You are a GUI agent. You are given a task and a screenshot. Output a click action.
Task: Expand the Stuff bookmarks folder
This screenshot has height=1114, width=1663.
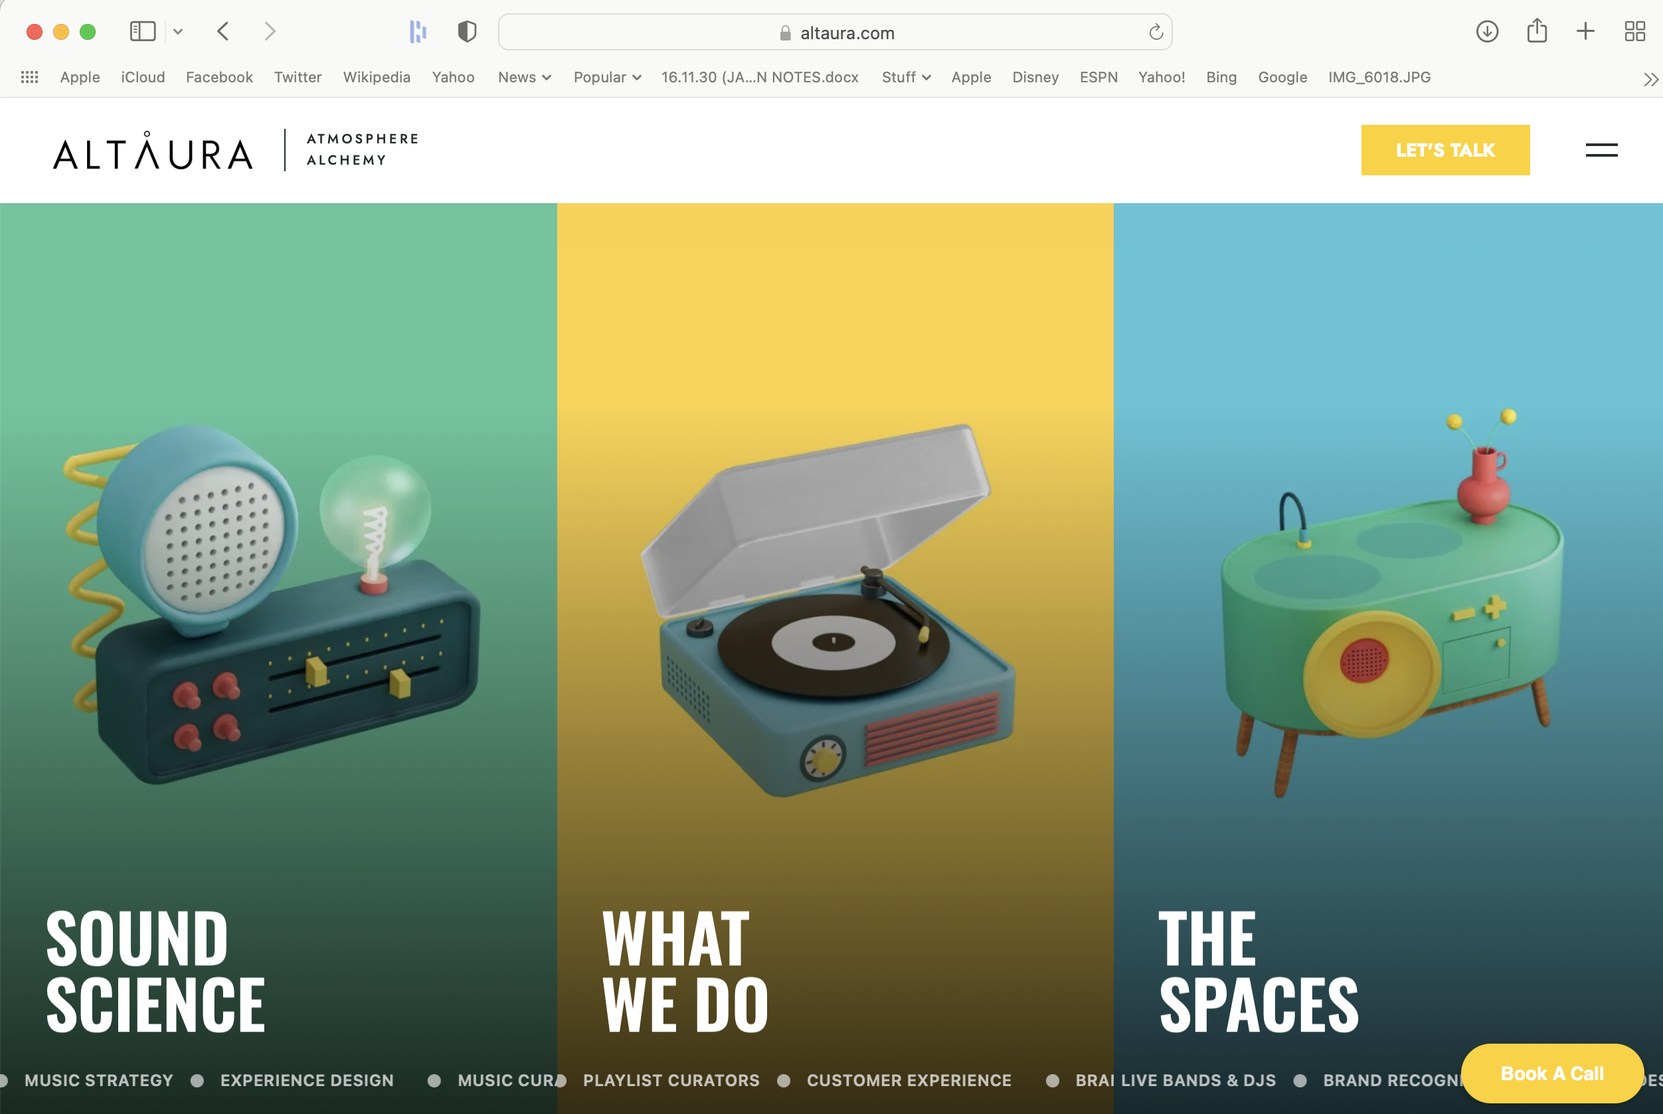pyautogui.click(x=905, y=77)
